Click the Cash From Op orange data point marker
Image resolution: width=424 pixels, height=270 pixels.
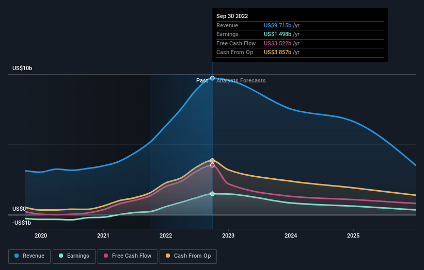pyautogui.click(x=212, y=160)
